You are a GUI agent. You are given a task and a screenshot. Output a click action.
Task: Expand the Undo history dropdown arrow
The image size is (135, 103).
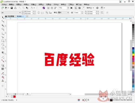(34, 8)
